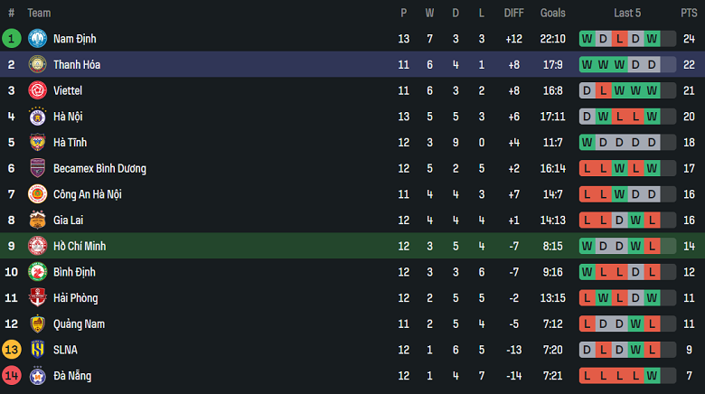Click the Hà Nội club crest icon
This screenshot has height=394, width=705.
click(x=37, y=117)
